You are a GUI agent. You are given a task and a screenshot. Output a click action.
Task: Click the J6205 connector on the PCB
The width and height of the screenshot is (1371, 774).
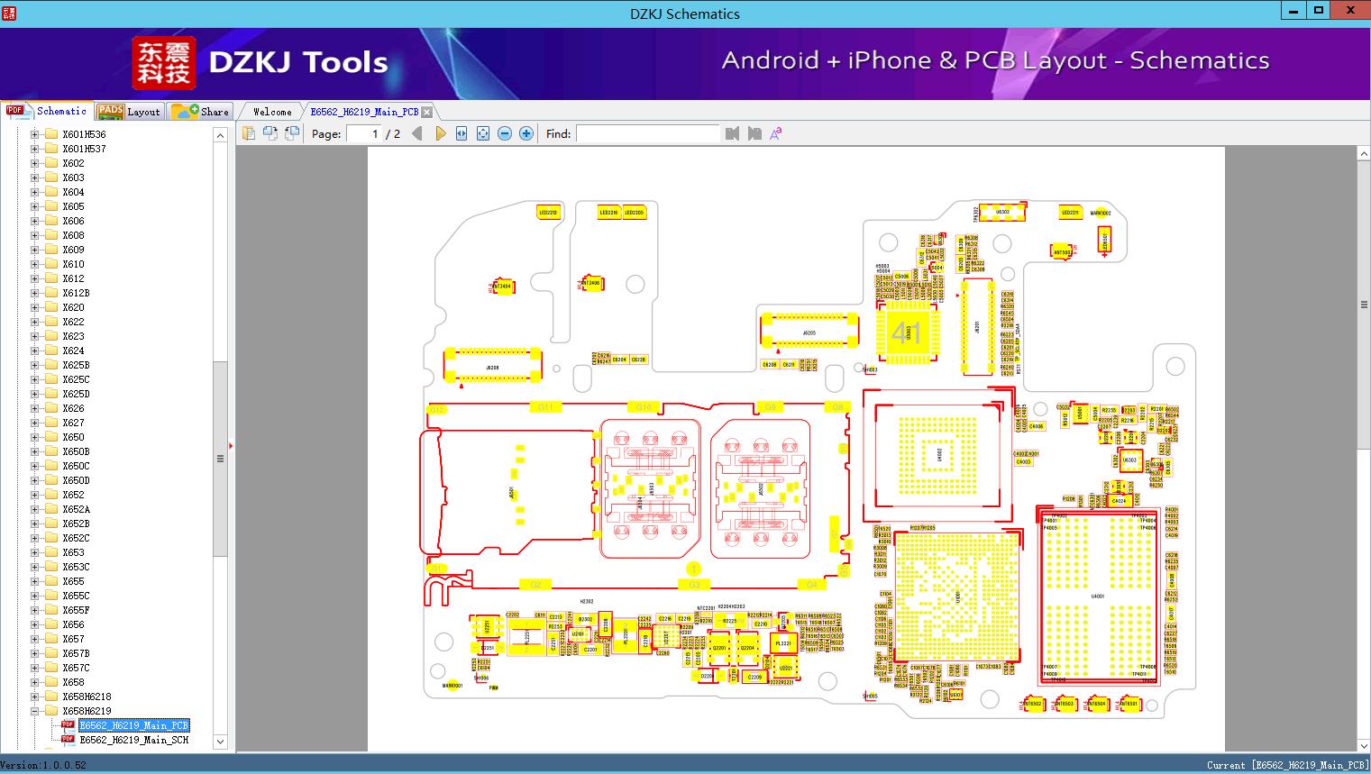[x=809, y=332]
